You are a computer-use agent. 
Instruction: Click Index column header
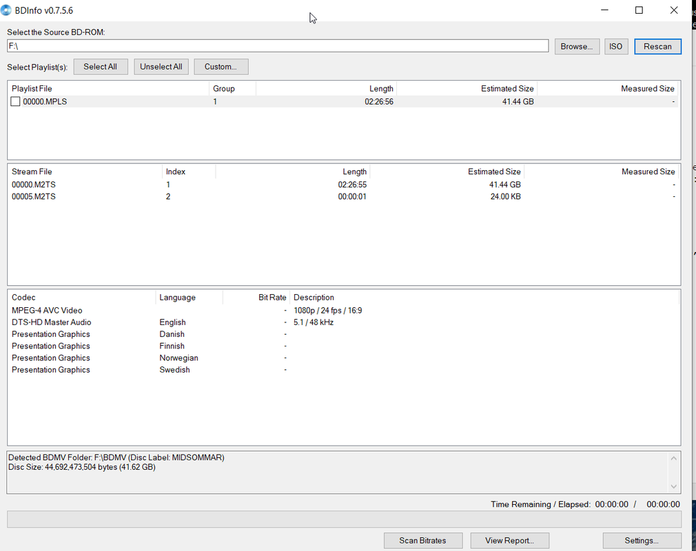click(x=189, y=171)
